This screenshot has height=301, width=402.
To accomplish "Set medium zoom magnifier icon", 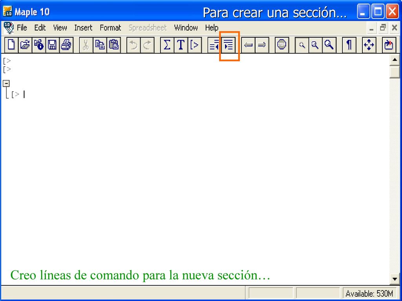I will pyautogui.click(x=315, y=45).
